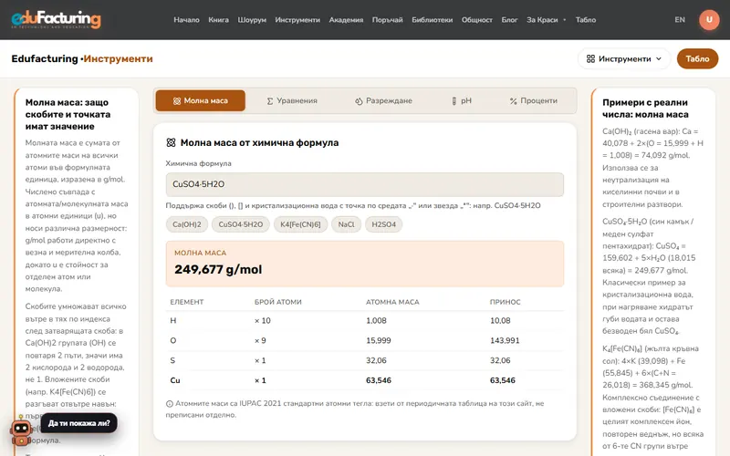Switch language to EN
This screenshot has width=730, height=456.
680,19
